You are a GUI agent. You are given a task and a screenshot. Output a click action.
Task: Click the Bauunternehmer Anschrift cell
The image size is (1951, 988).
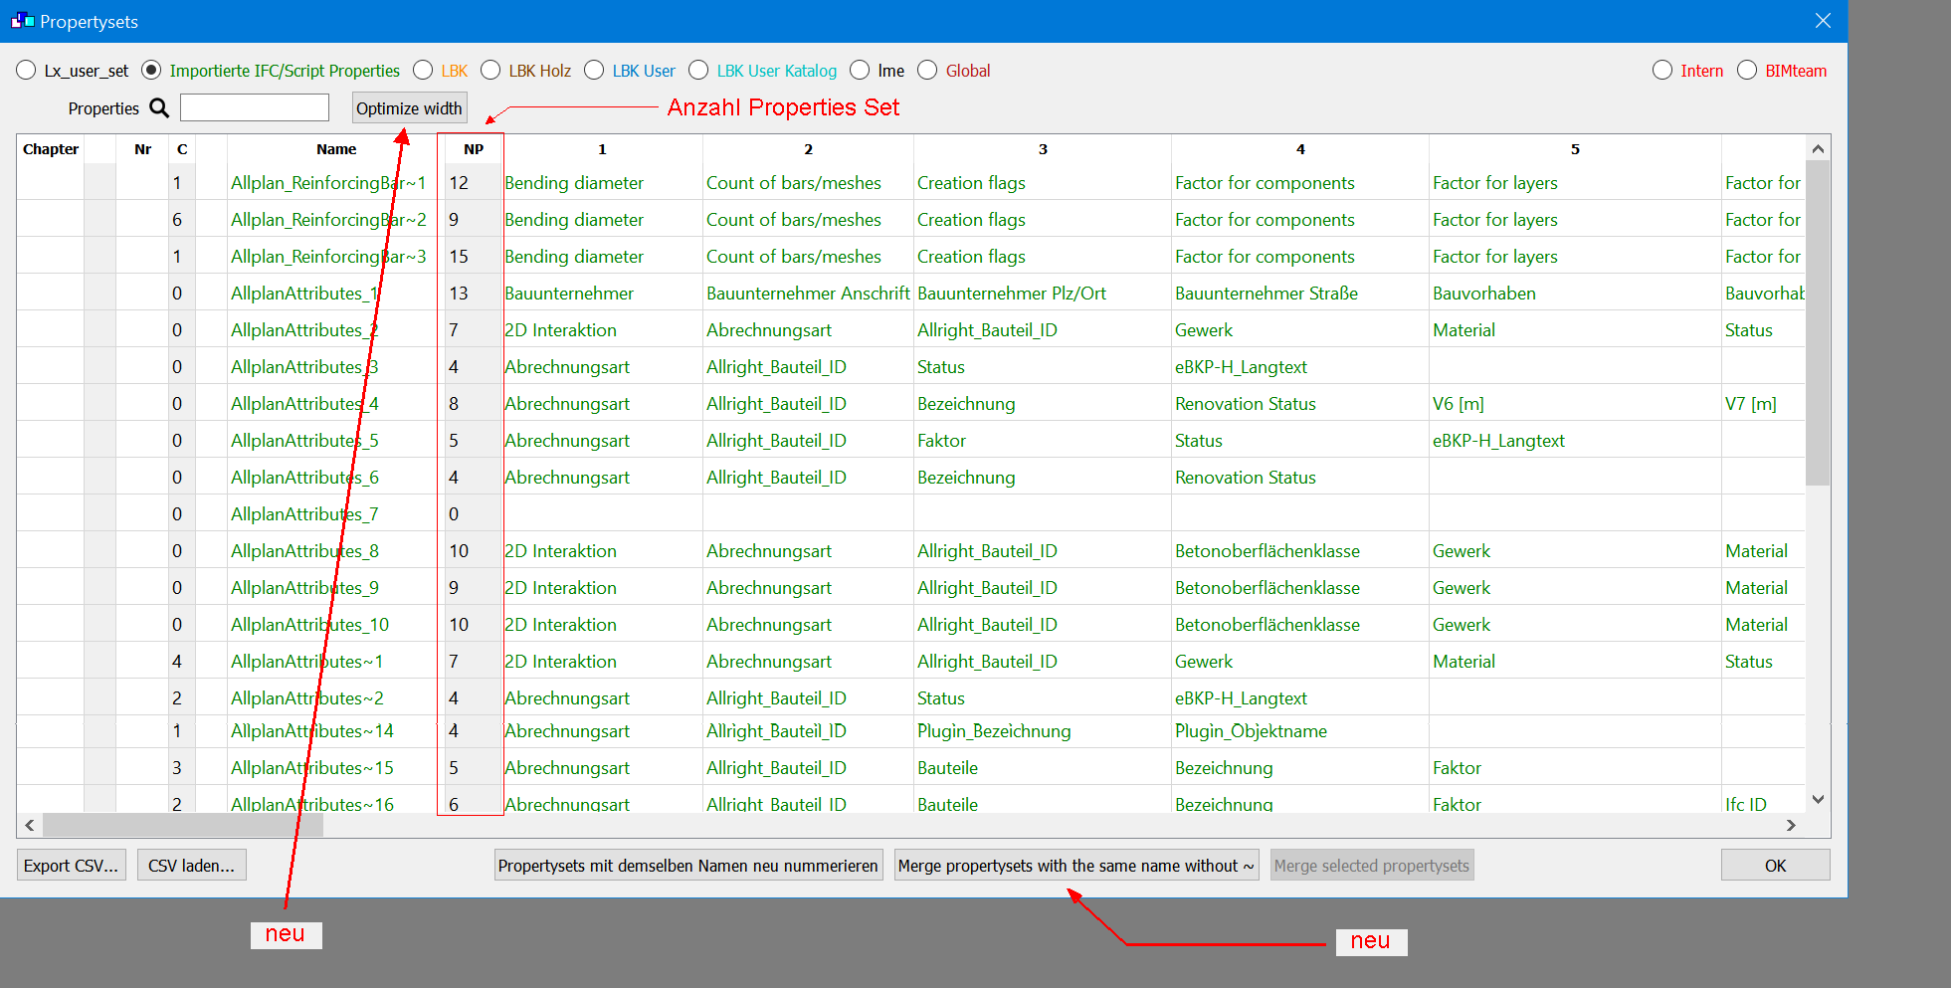coord(808,294)
